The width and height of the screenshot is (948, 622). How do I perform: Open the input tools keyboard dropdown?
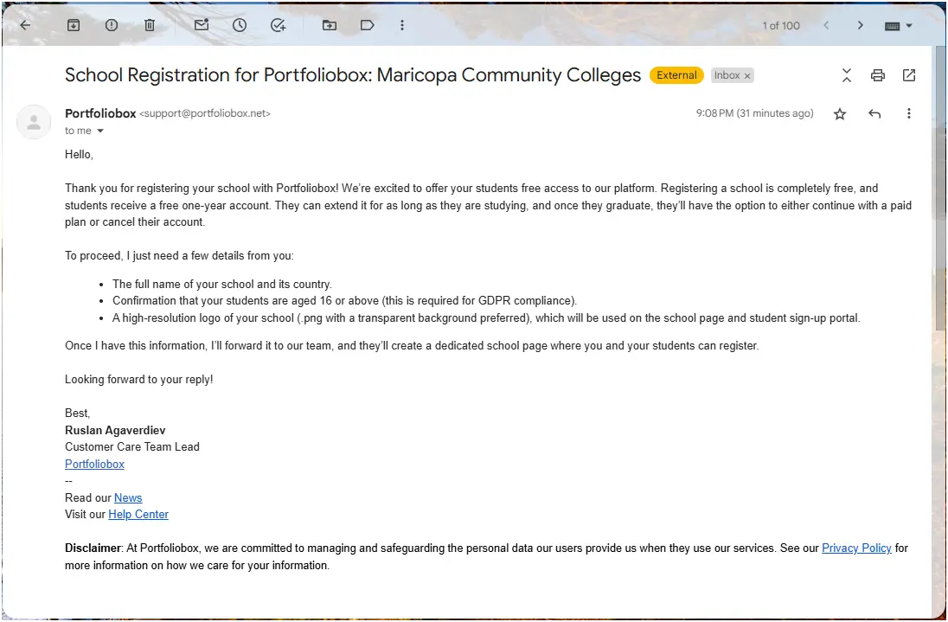[x=899, y=26]
